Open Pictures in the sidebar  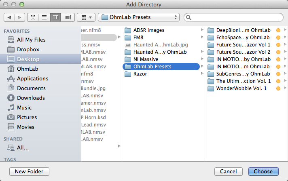pos(40,117)
